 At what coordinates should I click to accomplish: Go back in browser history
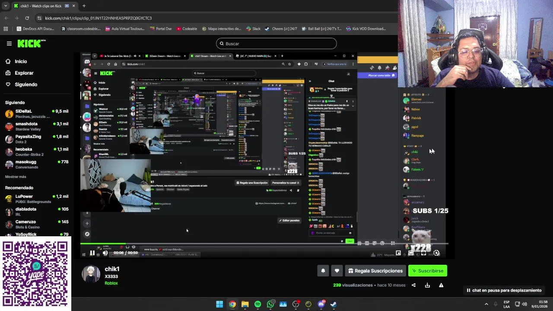point(6,18)
